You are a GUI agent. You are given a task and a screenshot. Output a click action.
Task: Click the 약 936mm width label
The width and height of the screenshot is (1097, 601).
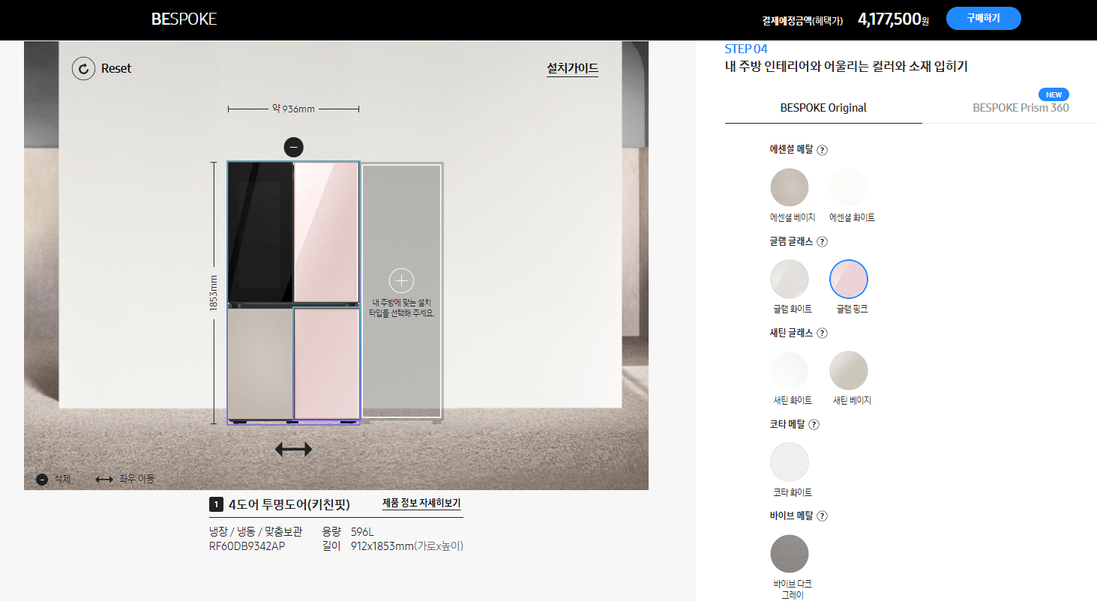coord(294,109)
